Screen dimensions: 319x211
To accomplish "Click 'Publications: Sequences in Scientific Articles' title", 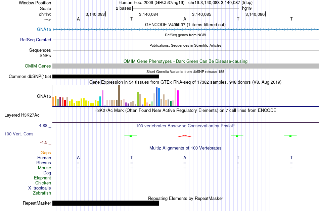I will pyautogui.click(x=185, y=45).
